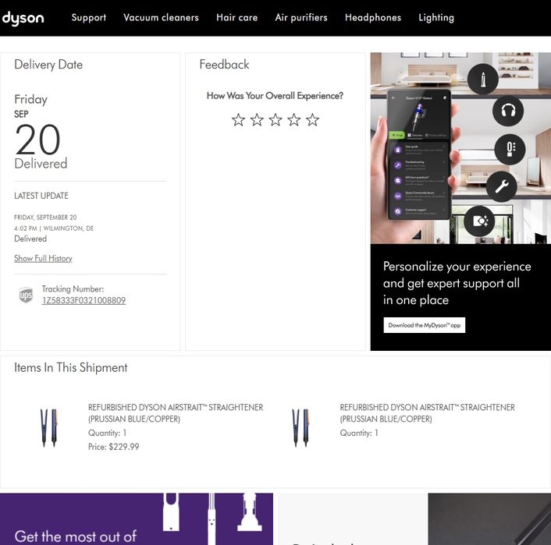551x545 pixels.
Task: Click Get the most out of banner
Action: pyautogui.click(x=137, y=519)
